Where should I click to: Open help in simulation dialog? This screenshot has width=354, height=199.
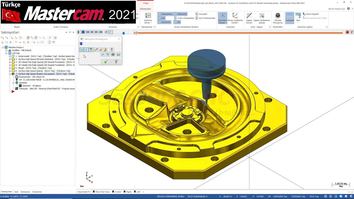(116, 62)
